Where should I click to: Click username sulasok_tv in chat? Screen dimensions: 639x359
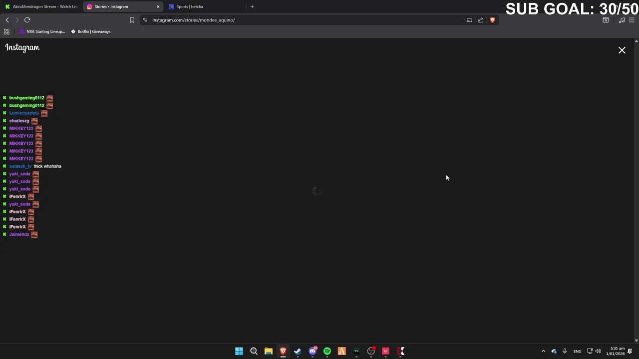coord(20,166)
